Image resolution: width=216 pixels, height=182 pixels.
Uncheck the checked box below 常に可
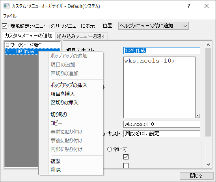tap(126, 157)
